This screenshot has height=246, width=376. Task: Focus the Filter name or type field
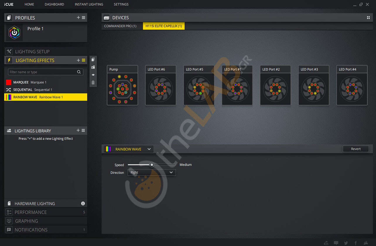[45, 72]
